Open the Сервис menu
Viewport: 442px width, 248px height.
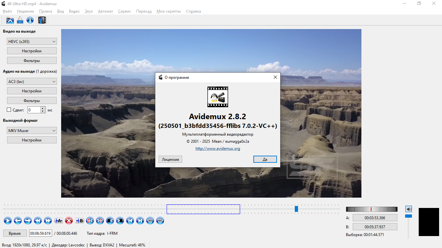(125, 11)
